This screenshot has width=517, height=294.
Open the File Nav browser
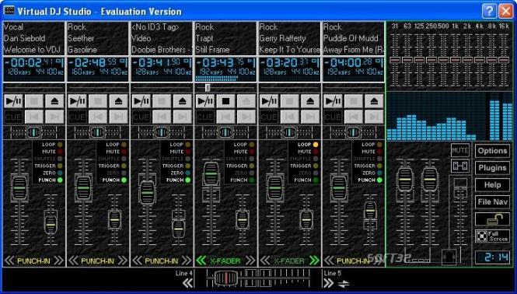492,202
